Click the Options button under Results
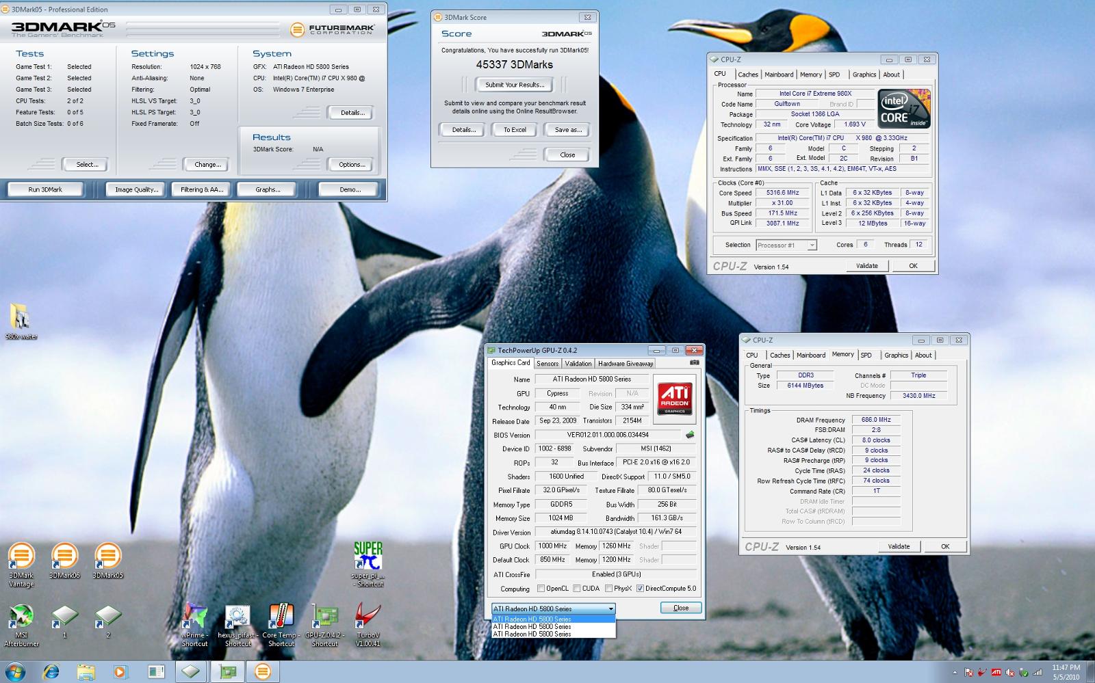 [x=352, y=165]
